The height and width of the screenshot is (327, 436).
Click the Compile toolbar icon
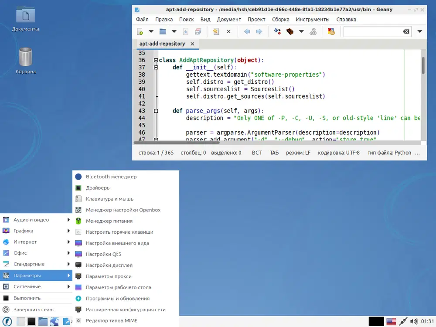(x=277, y=31)
